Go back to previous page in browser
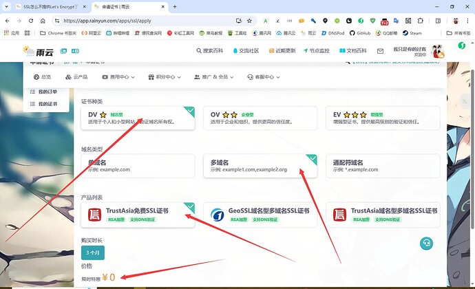The width and height of the screenshot is (475, 289). tap(8, 21)
